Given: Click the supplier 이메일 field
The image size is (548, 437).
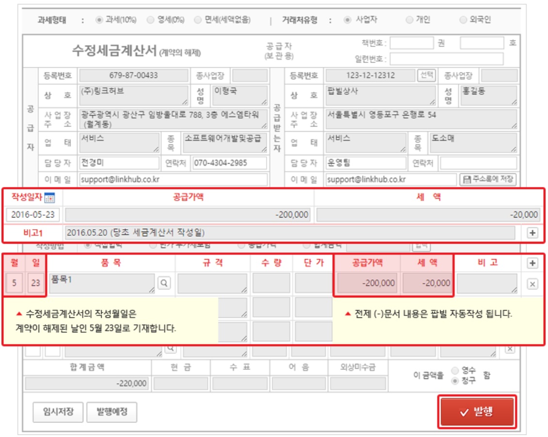Looking at the screenshot, I should [173, 179].
